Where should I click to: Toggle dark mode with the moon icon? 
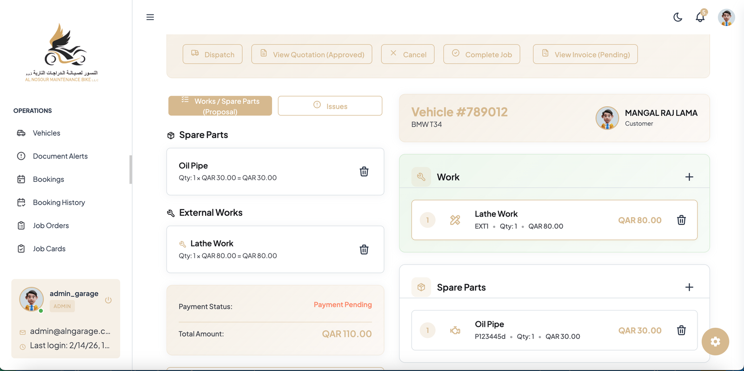678,17
